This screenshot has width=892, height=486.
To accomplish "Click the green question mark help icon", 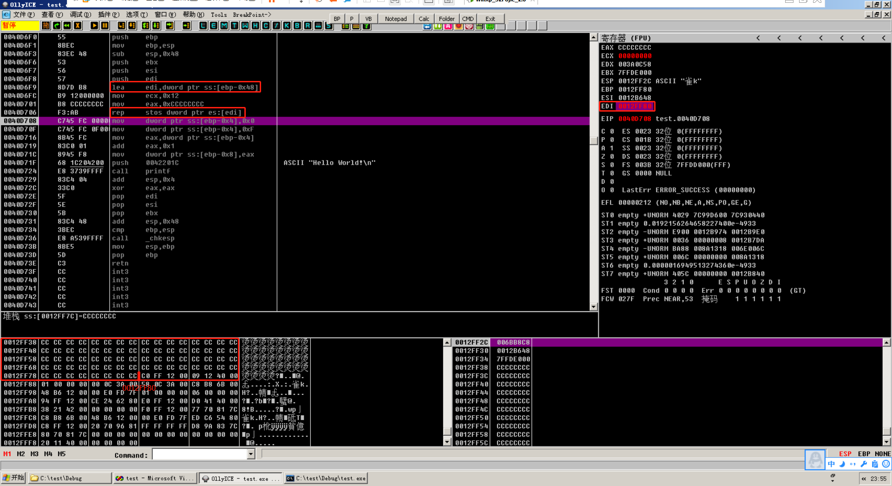I will (367, 26).
